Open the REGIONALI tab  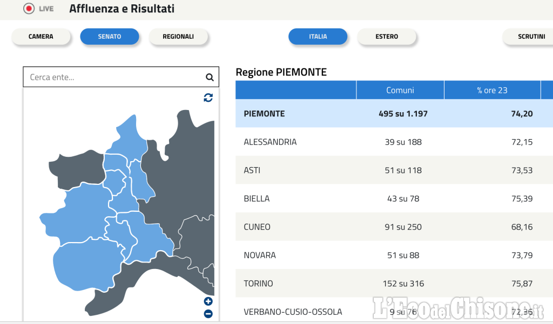pyautogui.click(x=178, y=37)
